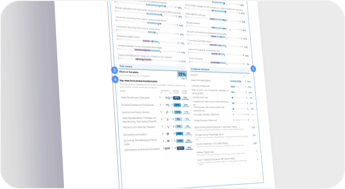Click the Role outlook section header
Viewport: 345px width, 189px height.
pos(126,66)
